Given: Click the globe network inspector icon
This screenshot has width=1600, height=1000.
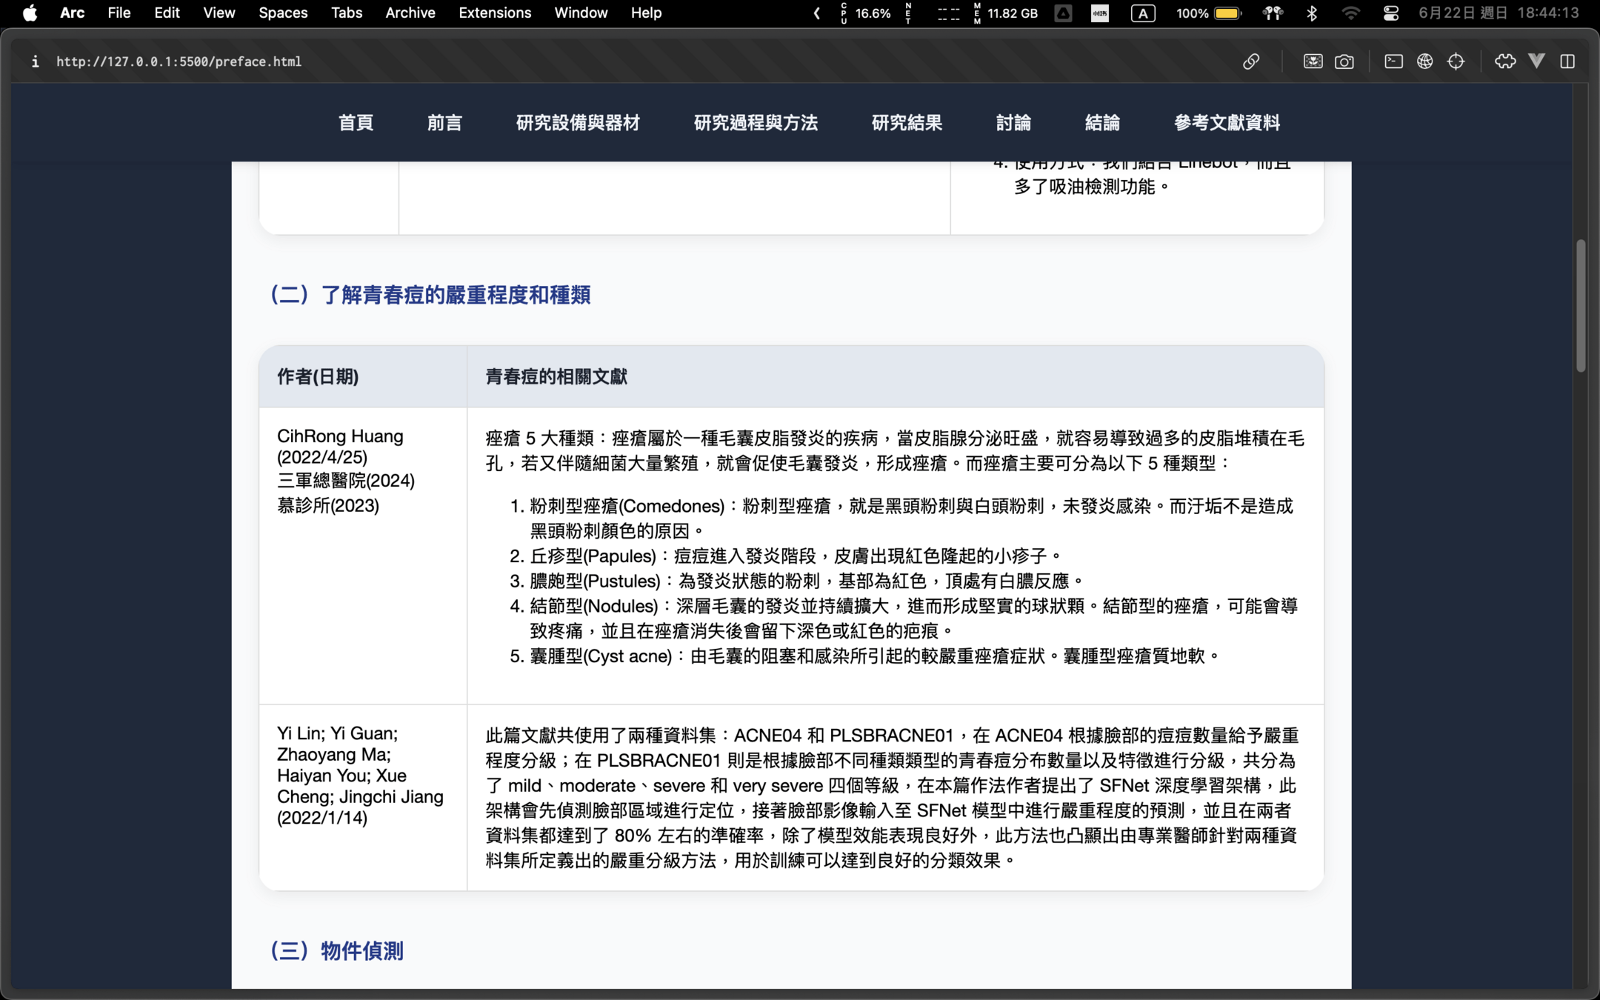Looking at the screenshot, I should 1424,61.
